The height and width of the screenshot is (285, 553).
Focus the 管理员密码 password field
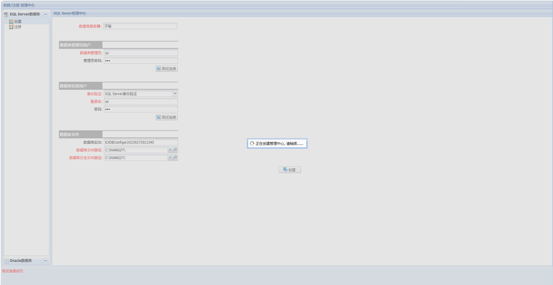(141, 60)
